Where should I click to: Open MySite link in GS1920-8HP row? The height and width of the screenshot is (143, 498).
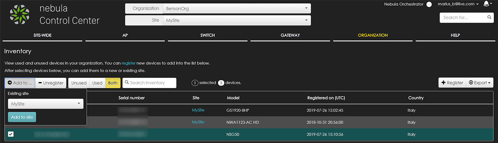[198, 110]
